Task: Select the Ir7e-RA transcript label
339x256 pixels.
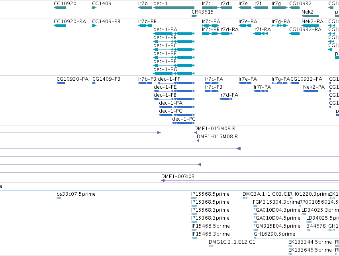Action: (x=248, y=22)
